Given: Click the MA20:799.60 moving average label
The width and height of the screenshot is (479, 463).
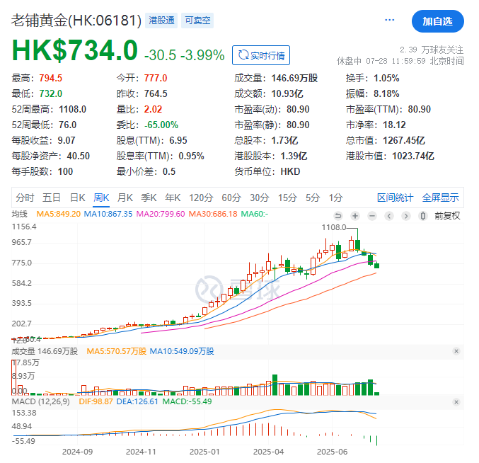Looking at the screenshot, I should (161, 214).
